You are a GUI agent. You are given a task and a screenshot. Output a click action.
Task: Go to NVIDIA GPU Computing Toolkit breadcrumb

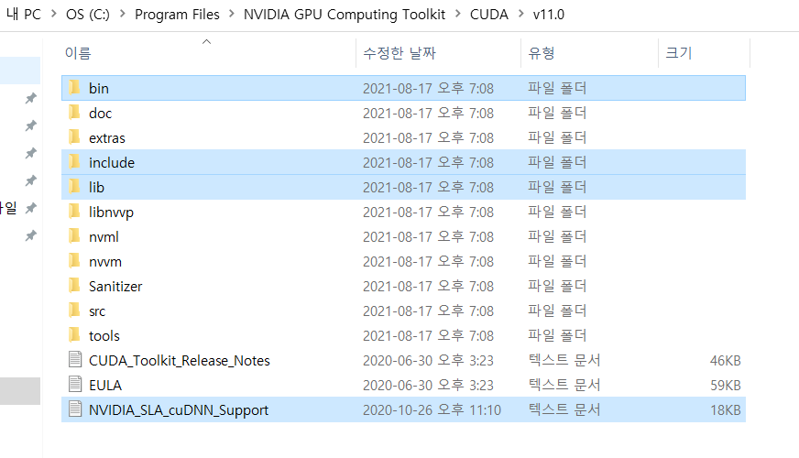coord(345,15)
